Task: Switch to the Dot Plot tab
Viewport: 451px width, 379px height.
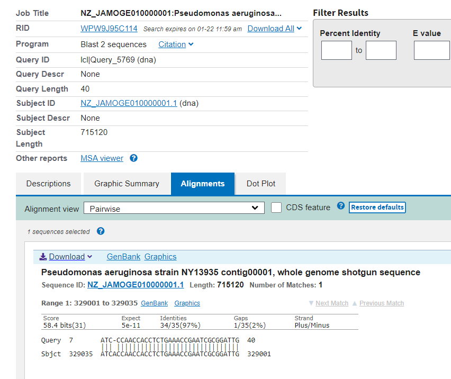Action: click(x=261, y=184)
